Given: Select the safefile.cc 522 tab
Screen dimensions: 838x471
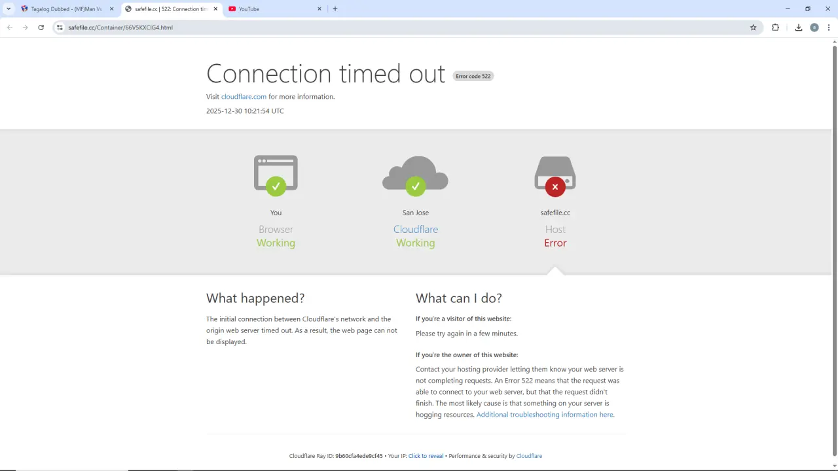Looking at the screenshot, I should pyautogui.click(x=172, y=9).
